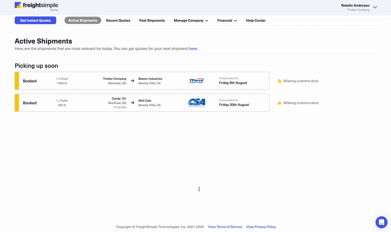Click the FreightSimple logo icon

[x=18, y=5]
